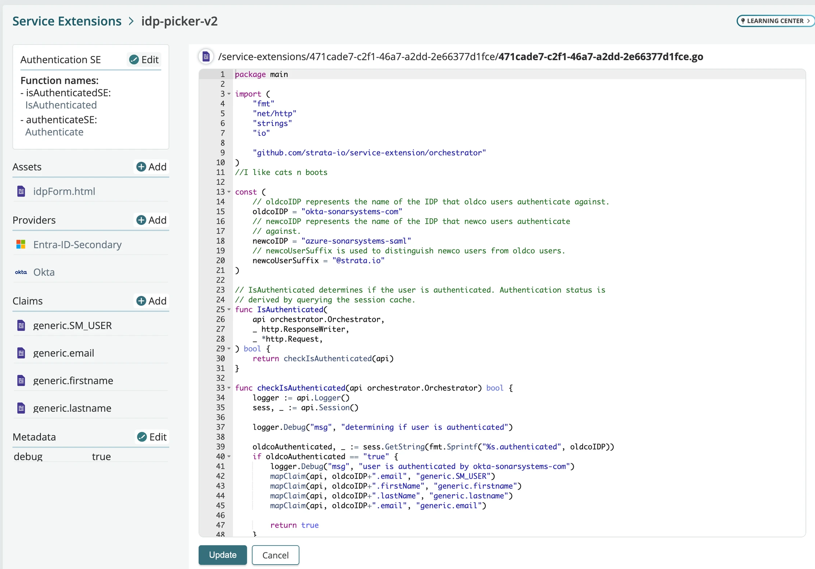Click the plus icon in the Claims section
Image resolution: width=815 pixels, height=569 pixels.
[141, 301]
